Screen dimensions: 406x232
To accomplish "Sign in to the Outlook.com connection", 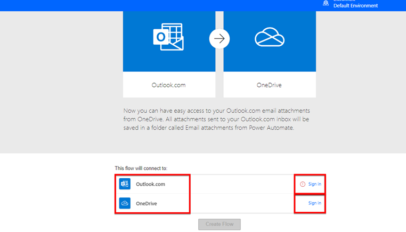I will pos(314,184).
